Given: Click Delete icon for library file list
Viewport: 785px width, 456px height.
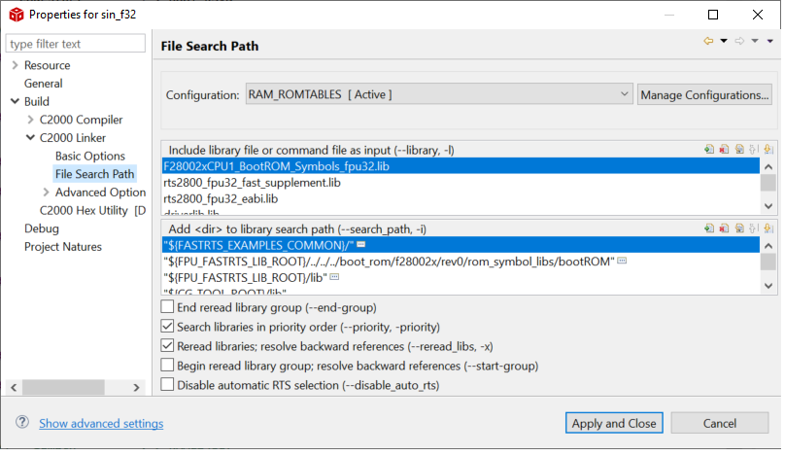Looking at the screenshot, I should [725, 150].
